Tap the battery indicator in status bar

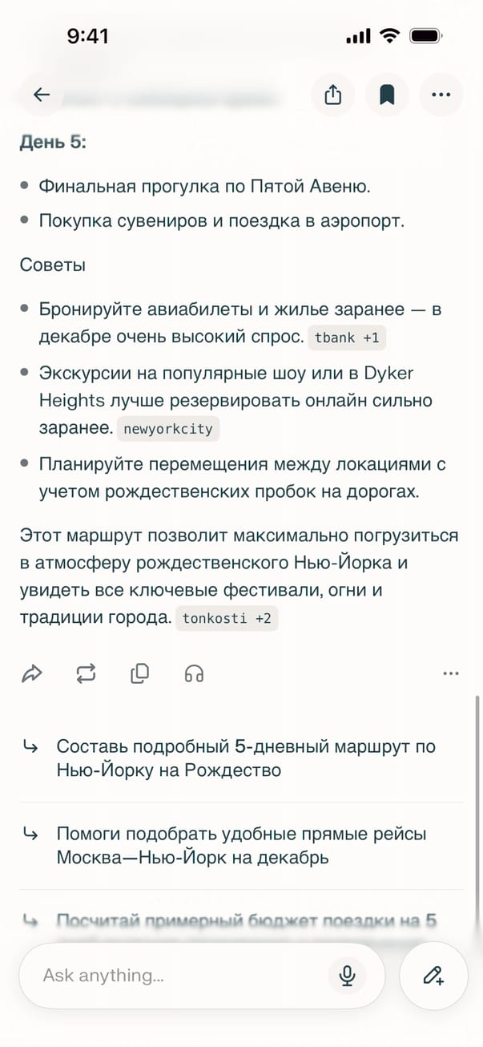pyautogui.click(x=425, y=36)
